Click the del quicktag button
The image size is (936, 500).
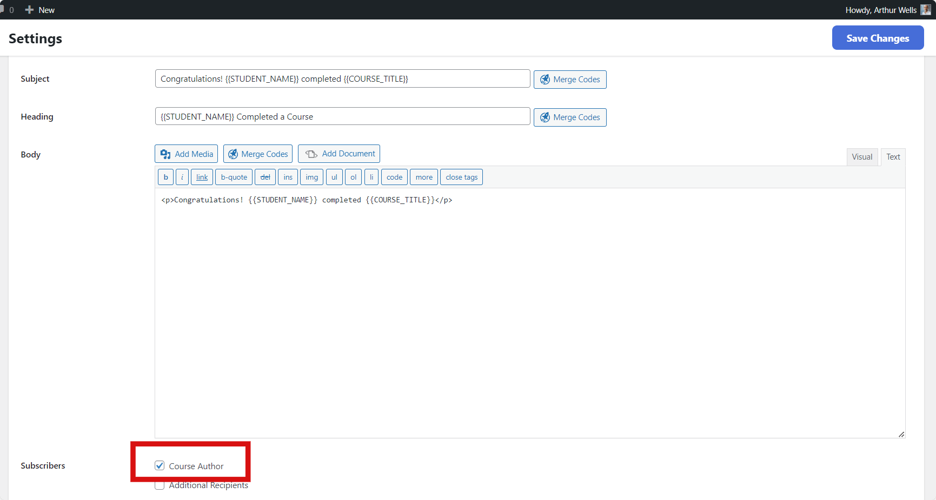[x=265, y=177]
